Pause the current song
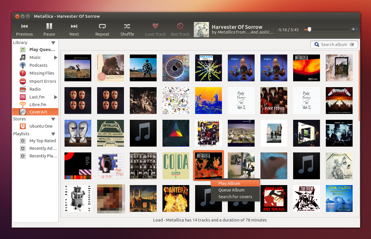Image resolution: width=371 pixels, height=239 pixels. tap(49, 30)
